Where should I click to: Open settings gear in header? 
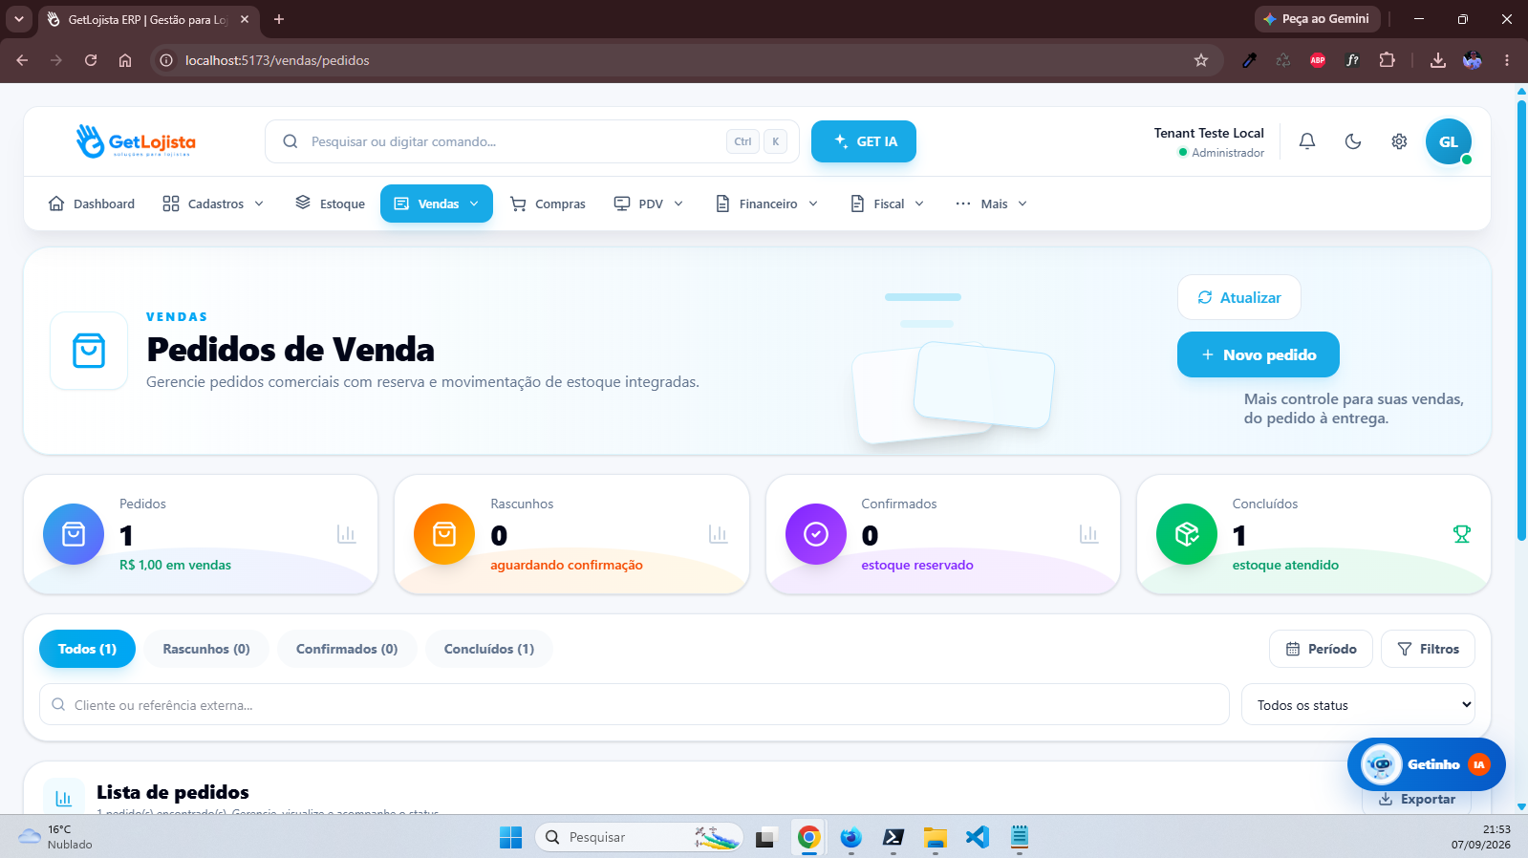coord(1399,141)
